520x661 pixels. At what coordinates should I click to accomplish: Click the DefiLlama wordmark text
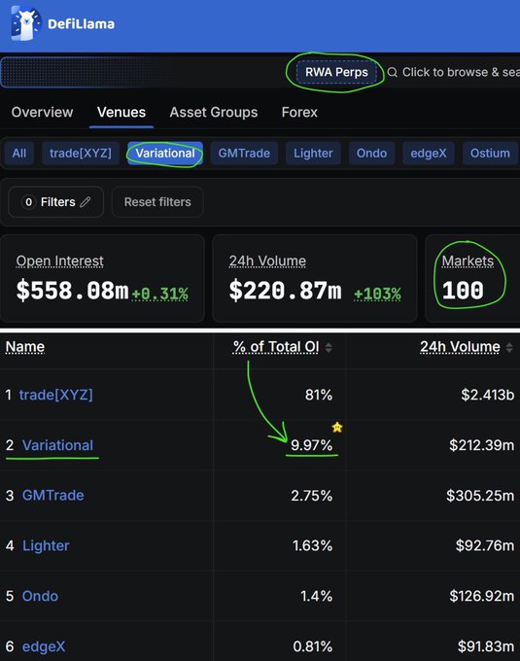point(81,24)
